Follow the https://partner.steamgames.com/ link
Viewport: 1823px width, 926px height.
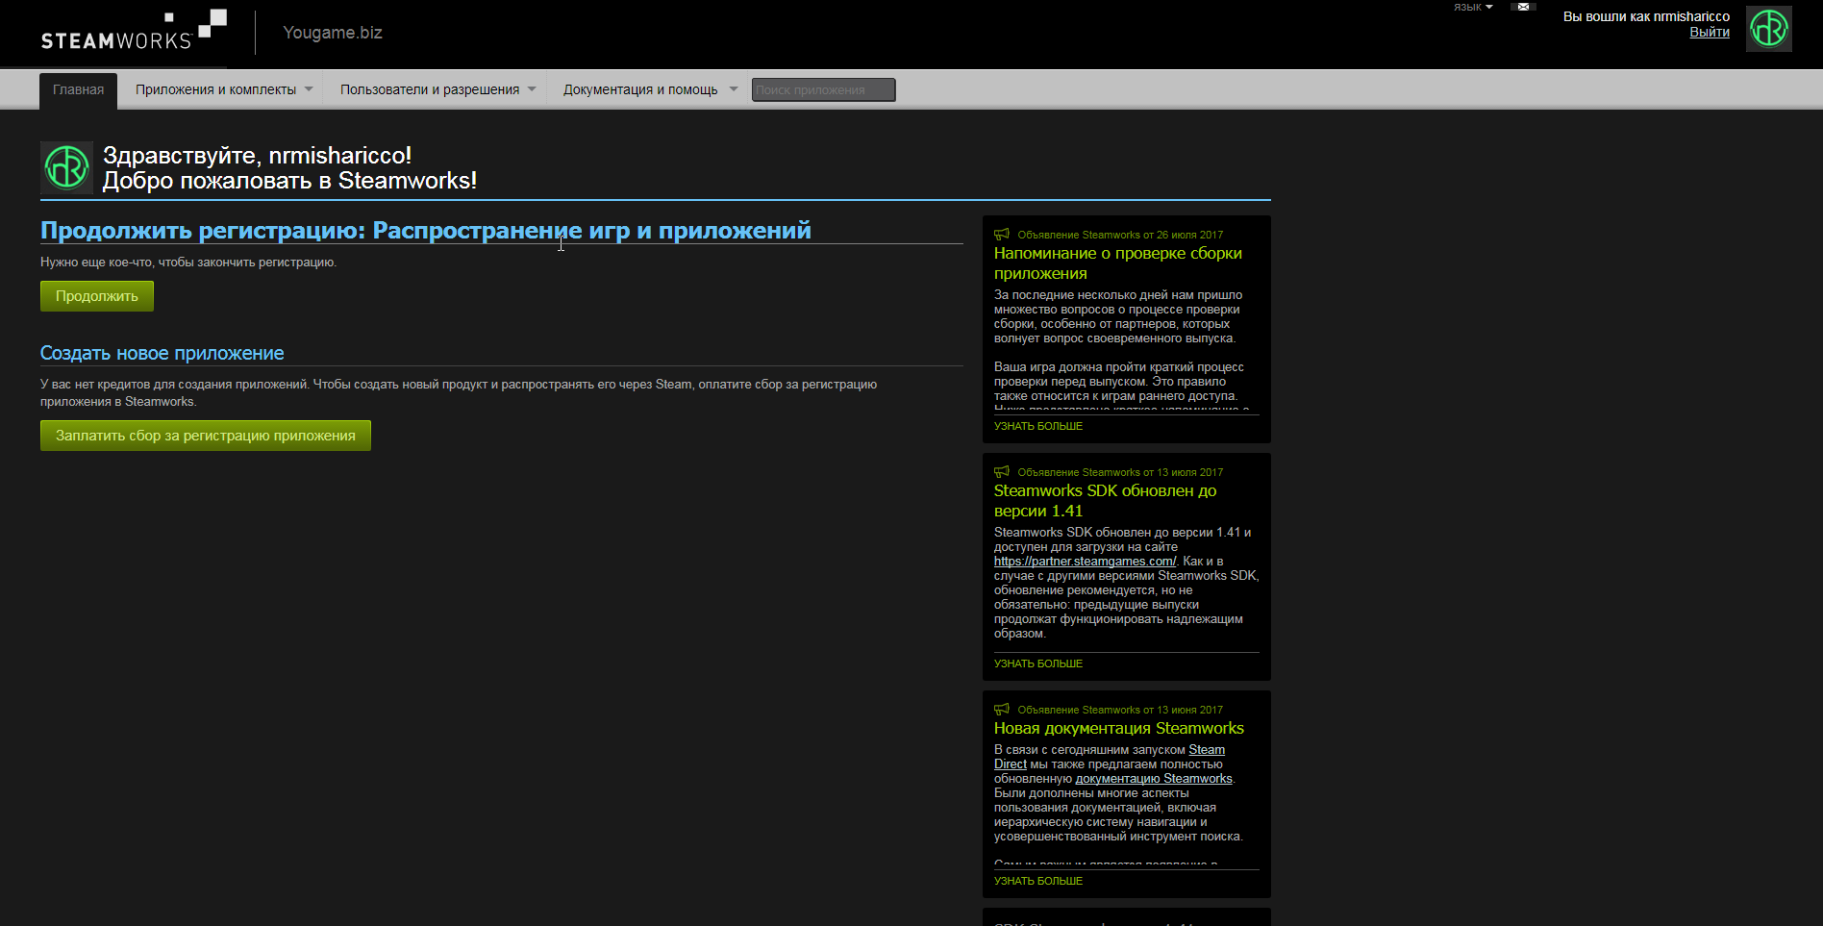[x=1085, y=562]
